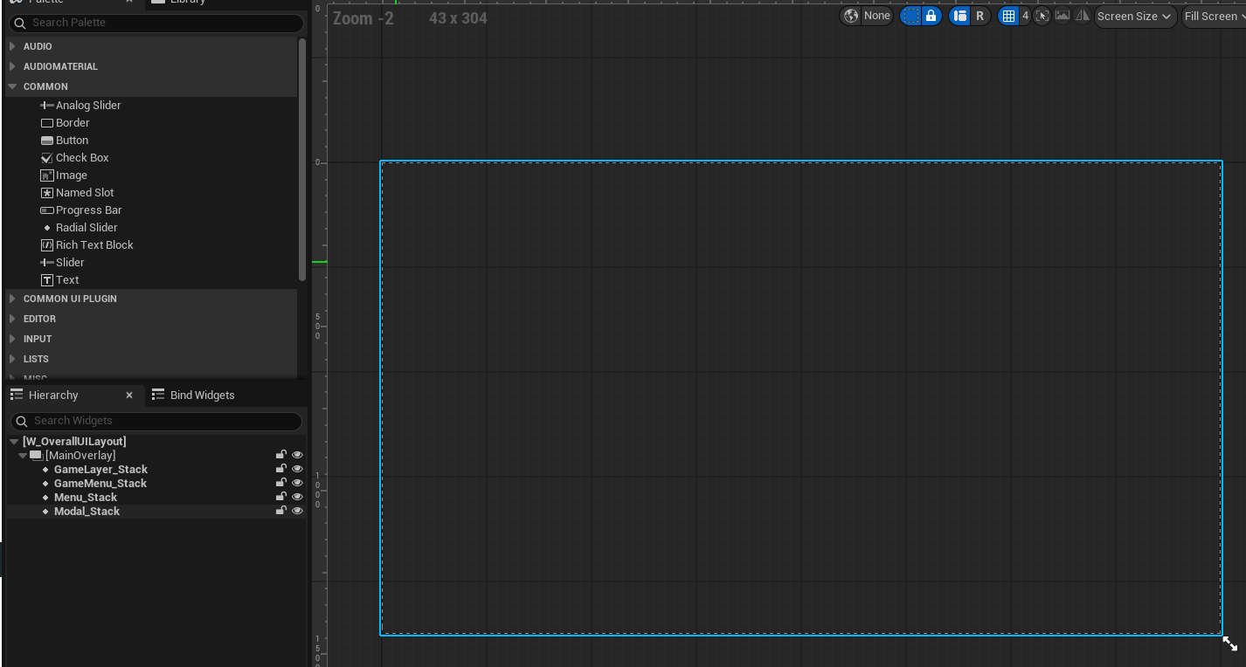Expand the AUDIOMATERIAL palette category

pyautogui.click(x=12, y=66)
